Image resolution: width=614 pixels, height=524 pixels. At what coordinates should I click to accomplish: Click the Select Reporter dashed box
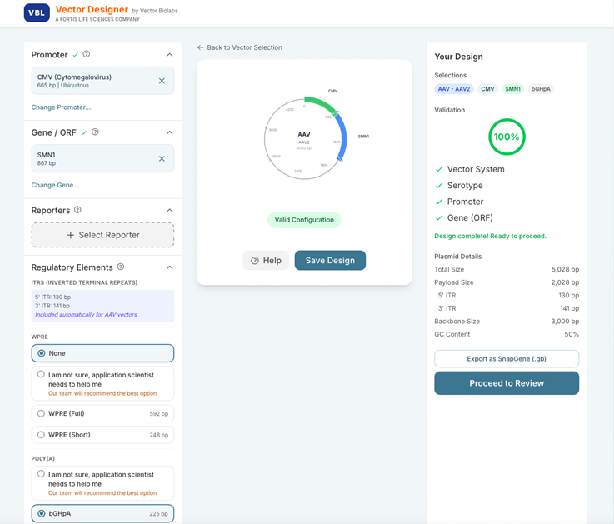coord(102,235)
